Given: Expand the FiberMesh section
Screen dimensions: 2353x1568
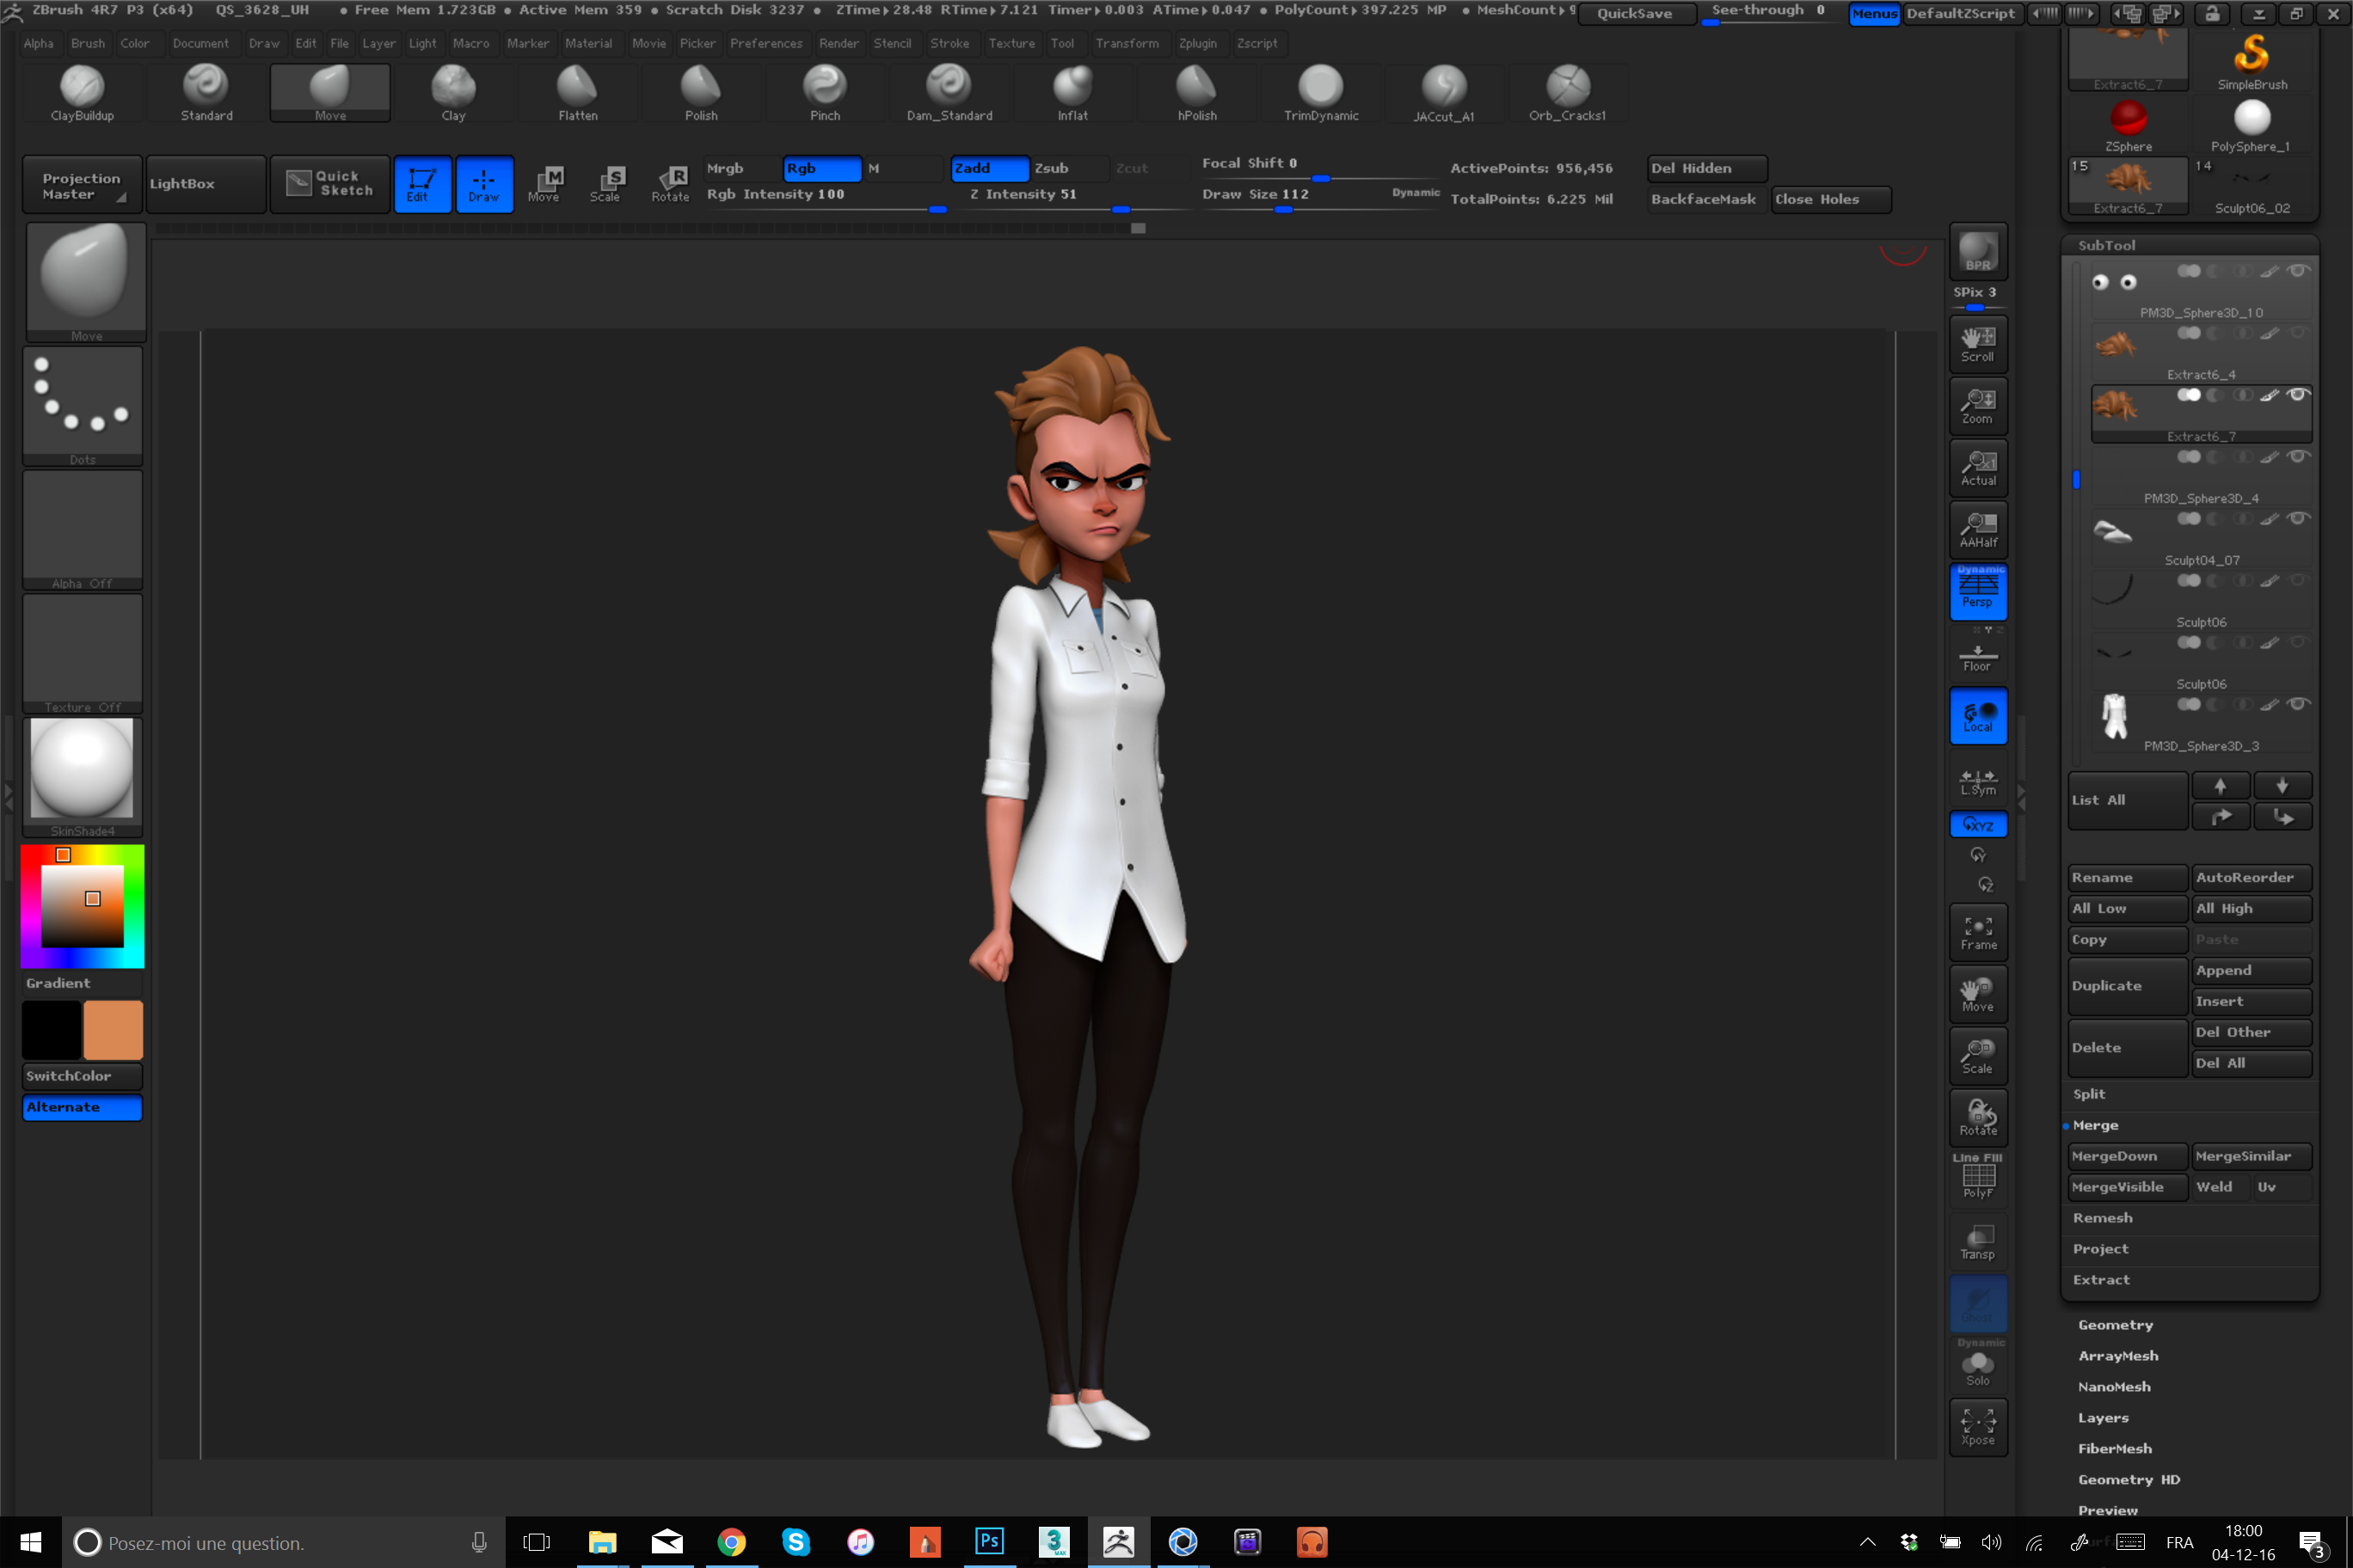Looking at the screenshot, I should pos(2115,1449).
